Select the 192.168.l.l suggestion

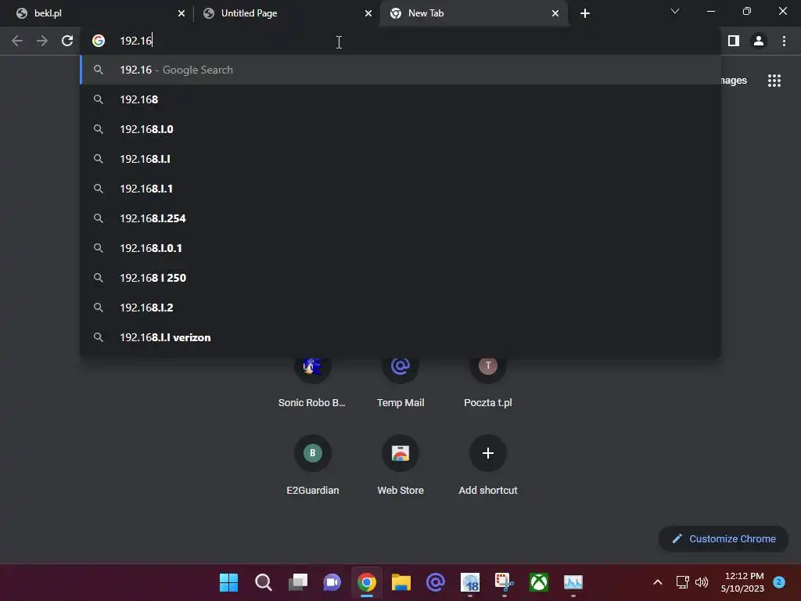400,159
